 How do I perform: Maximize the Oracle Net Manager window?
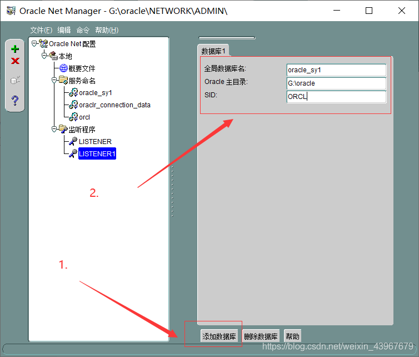click(x=369, y=11)
